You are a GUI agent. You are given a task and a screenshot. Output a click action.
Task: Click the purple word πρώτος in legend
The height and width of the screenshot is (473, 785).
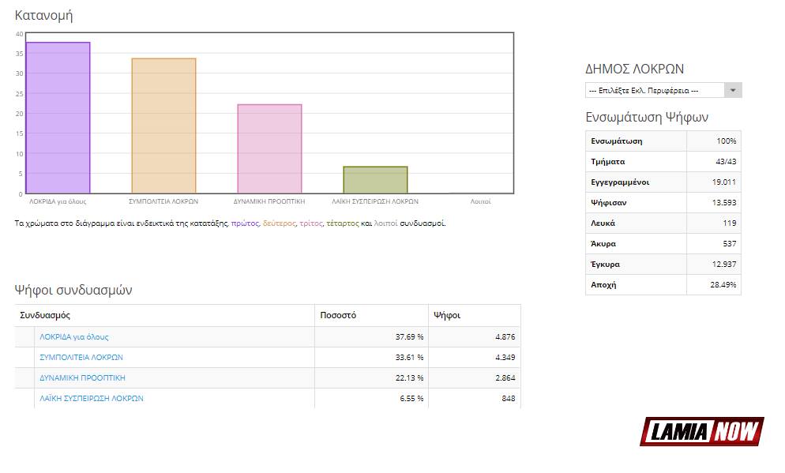pyautogui.click(x=245, y=223)
